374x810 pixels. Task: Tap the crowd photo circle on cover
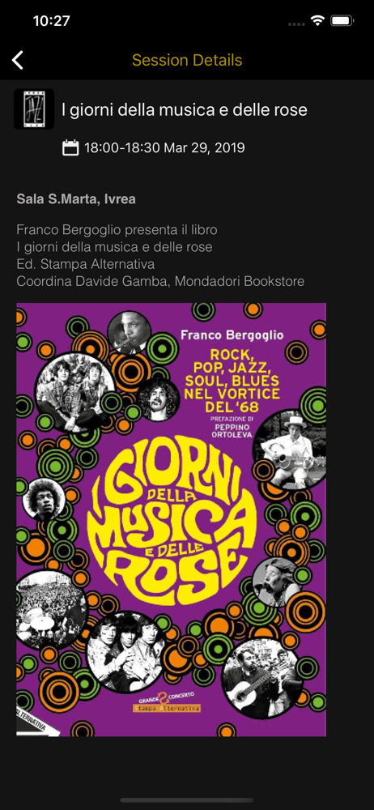coord(51,610)
